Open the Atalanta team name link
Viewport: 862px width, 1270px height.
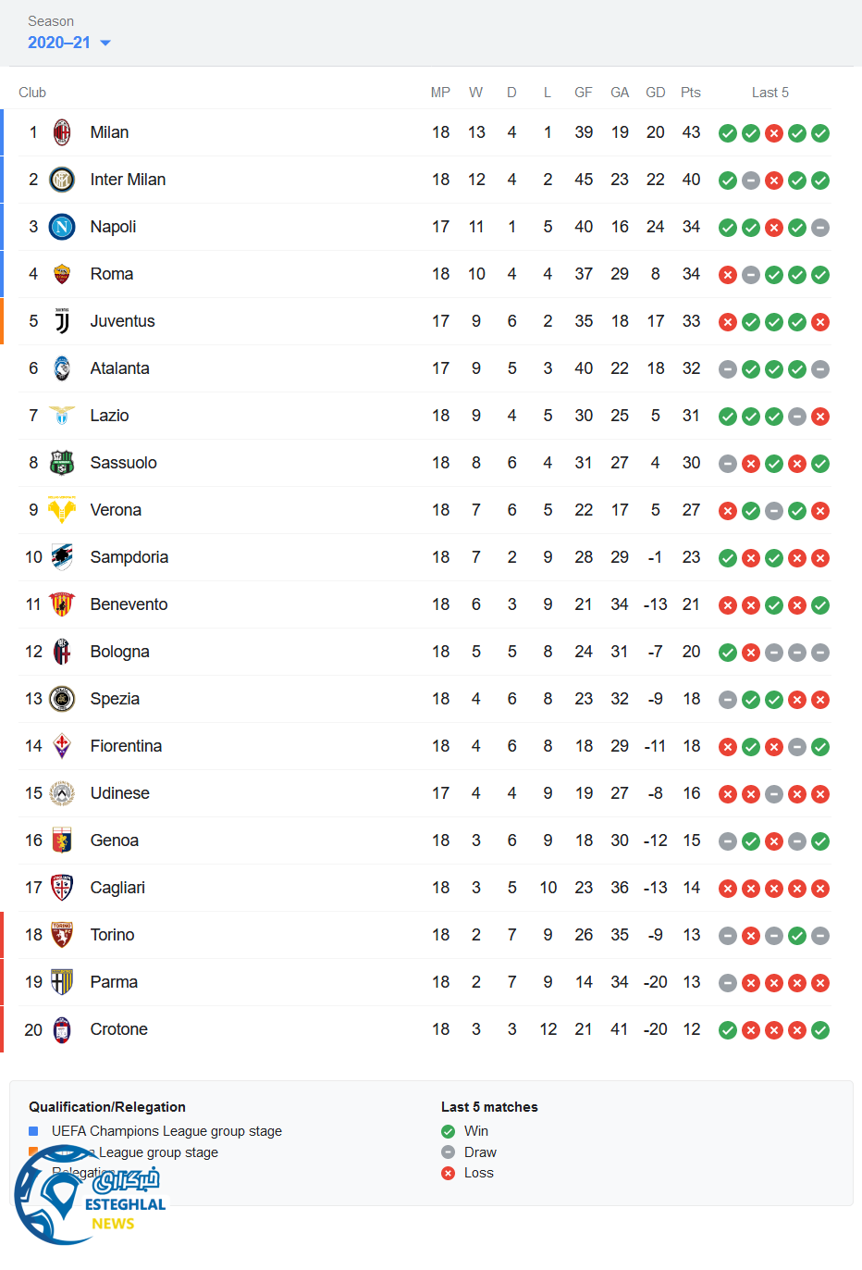click(x=119, y=368)
